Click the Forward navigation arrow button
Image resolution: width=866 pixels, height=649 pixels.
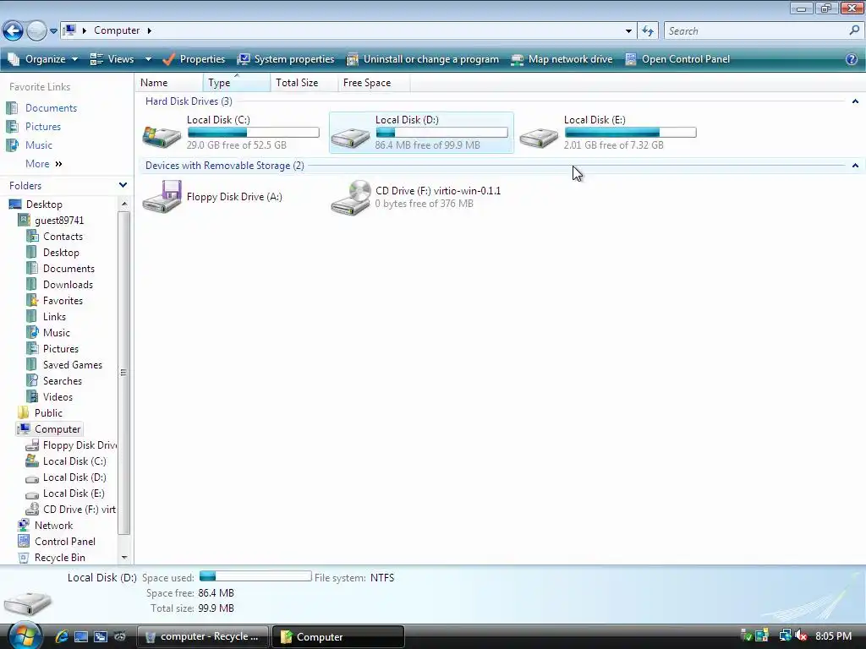(36, 30)
